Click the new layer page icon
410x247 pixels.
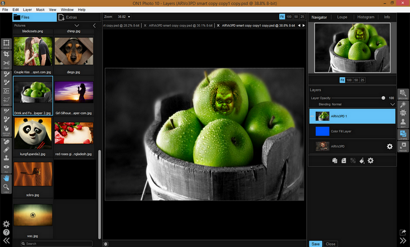coord(344,160)
